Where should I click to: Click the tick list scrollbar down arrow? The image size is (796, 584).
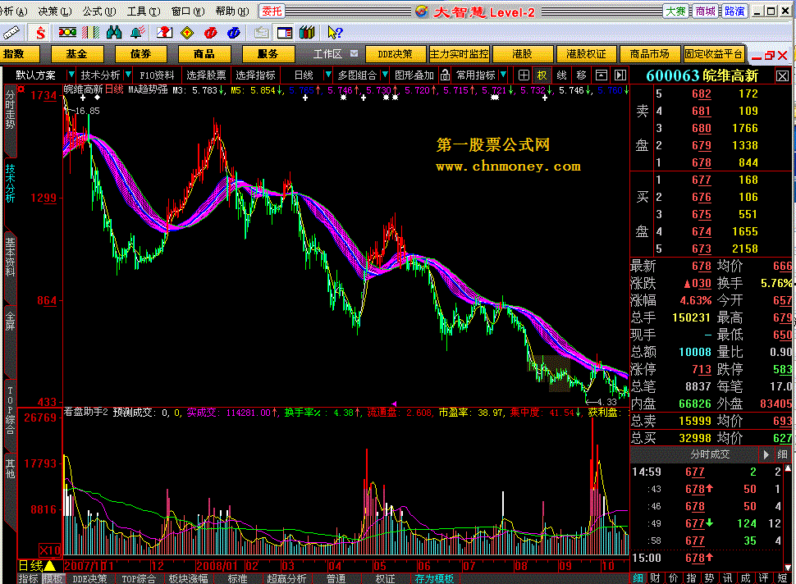point(788,568)
